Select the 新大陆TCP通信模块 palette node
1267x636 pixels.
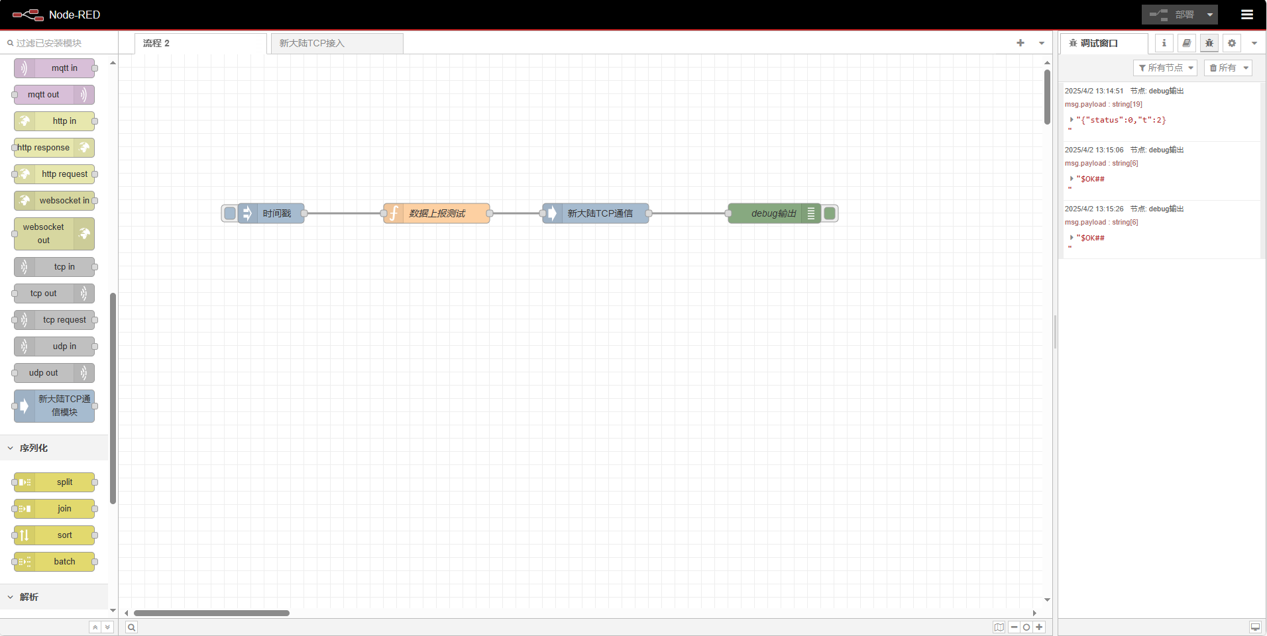tap(54, 406)
